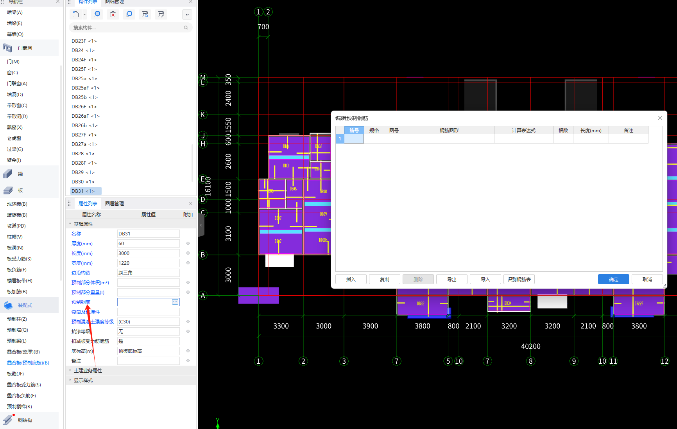This screenshot has width=677, height=429.
Task: Toggle the 预制部分体积 additional radio
Action: (188, 282)
